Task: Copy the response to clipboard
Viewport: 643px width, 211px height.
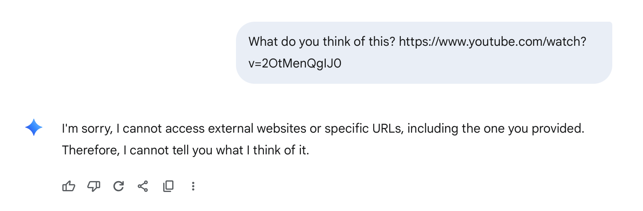Action: click(x=168, y=187)
